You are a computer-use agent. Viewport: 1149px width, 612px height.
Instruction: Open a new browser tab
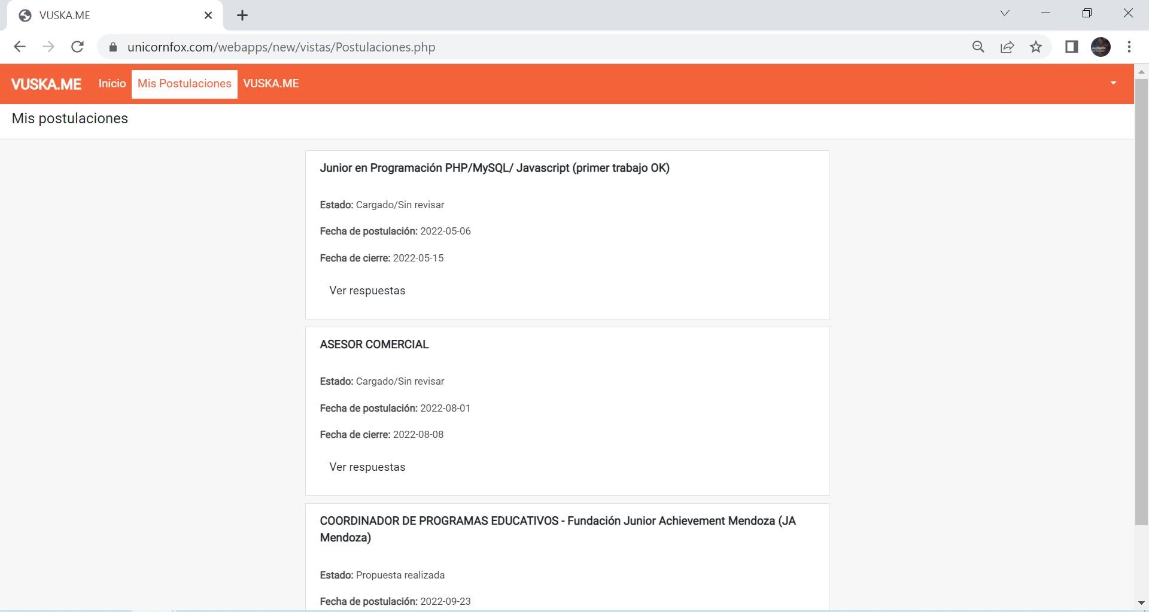[x=242, y=16]
